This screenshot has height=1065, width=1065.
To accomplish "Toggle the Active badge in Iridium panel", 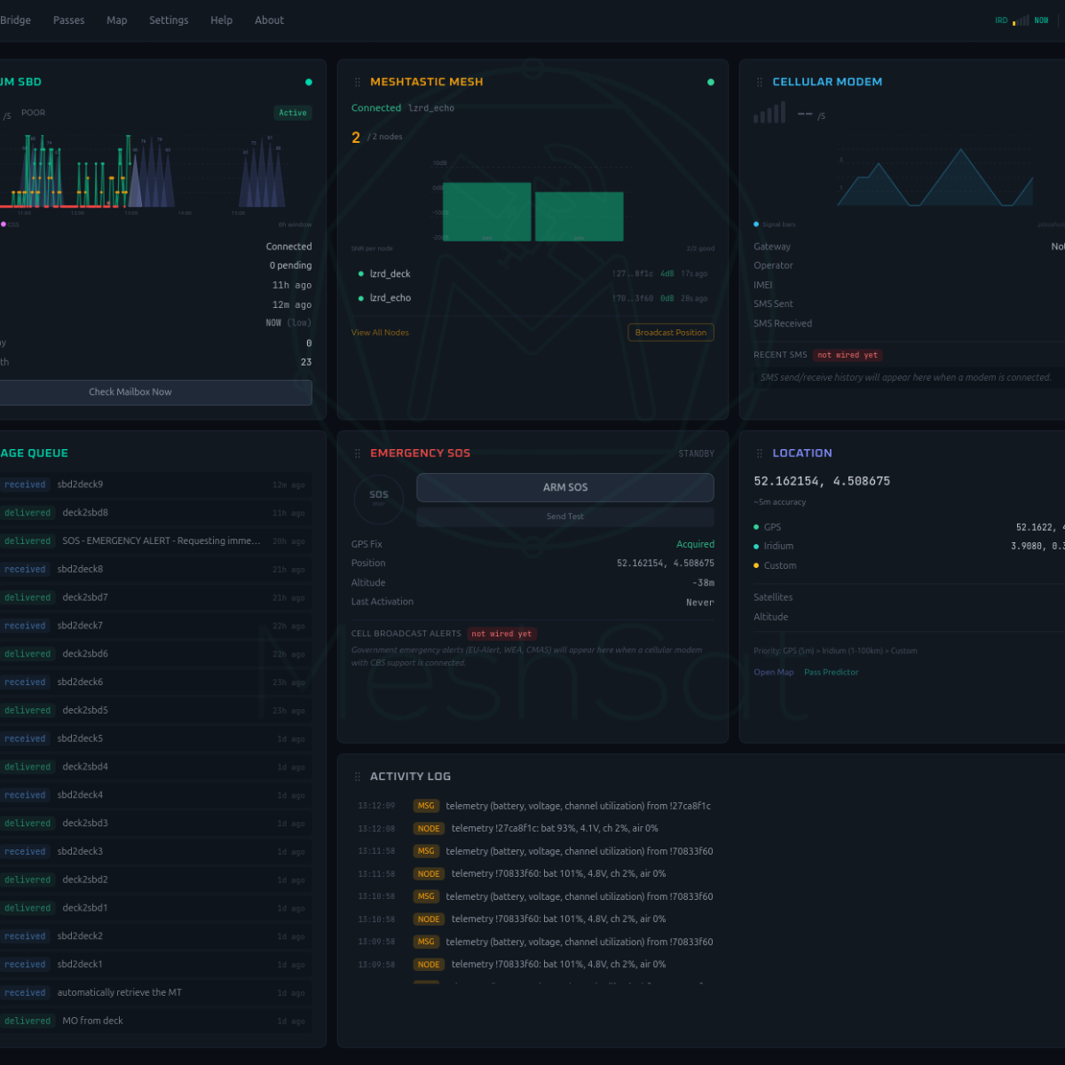I will tap(292, 113).
